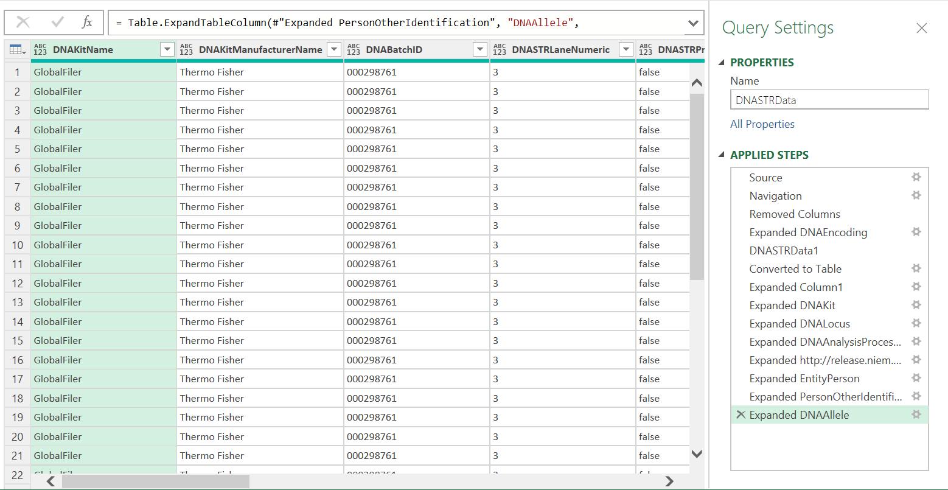
Task: Open settings gear for Expanded DNAAnalysisProces... step
Action: (x=916, y=341)
